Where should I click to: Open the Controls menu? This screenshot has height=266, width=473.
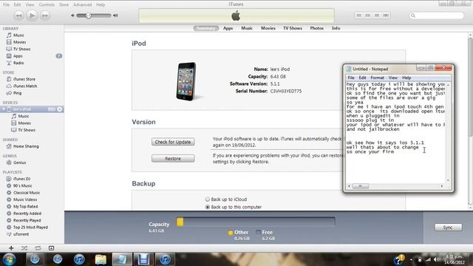pos(47,4)
